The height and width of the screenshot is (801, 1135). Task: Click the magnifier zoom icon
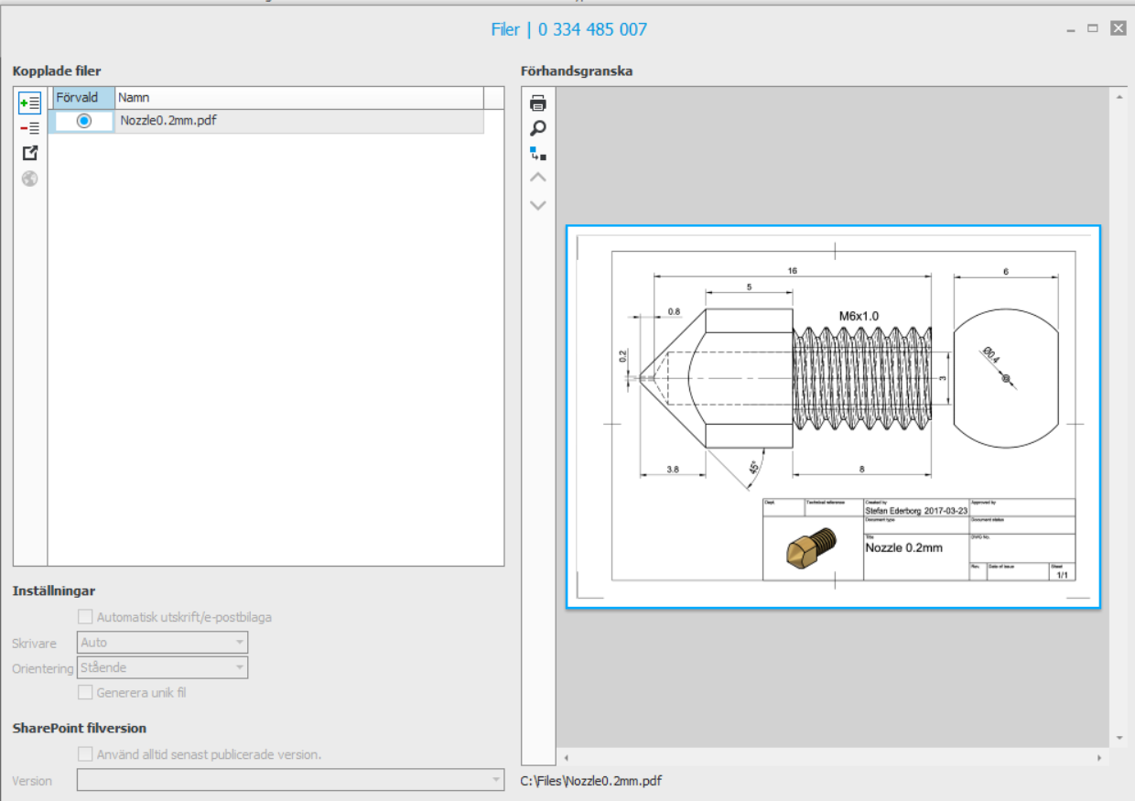538,128
